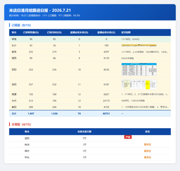Click the 需关注 status in the 株洲 row
This screenshot has height=171, width=180.
click(147, 144)
